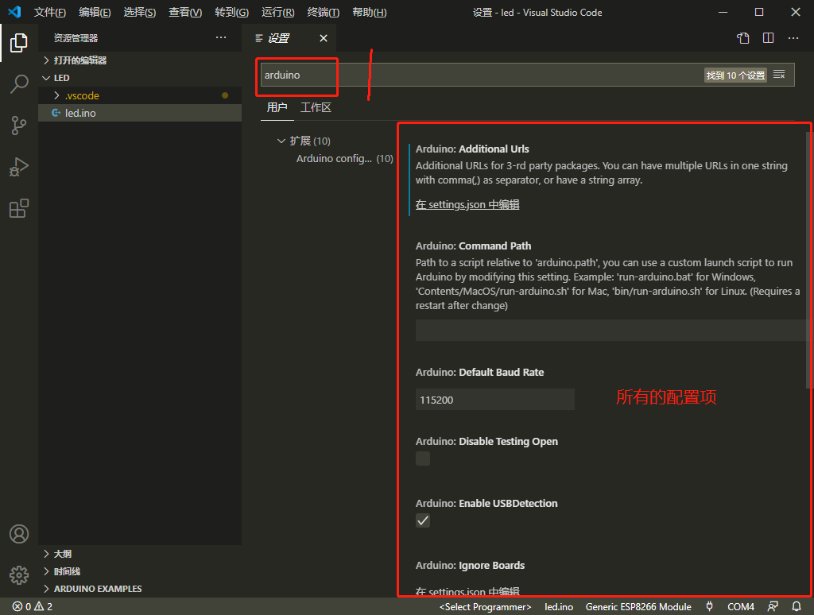814x615 pixels.
Task: Click led.ino in status bar
Action: tap(559, 607)
